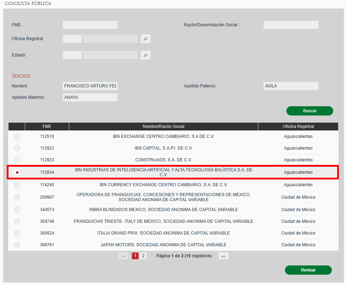Click Aguascalientes in row 112510
Image resolution: width=346 pixels, height=285 pixels.
298,136
